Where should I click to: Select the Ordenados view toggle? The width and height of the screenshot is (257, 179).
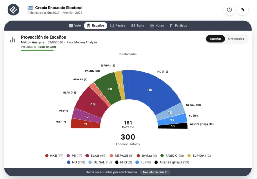236,39
